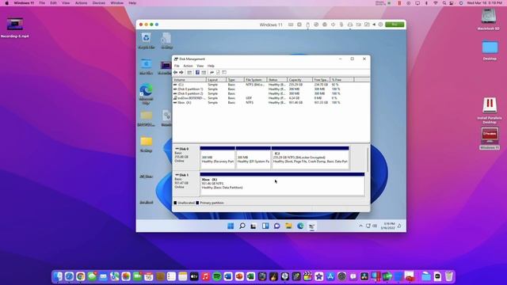Select the (C:) BitLocker Encrypted partition block

tap(311, 158)
